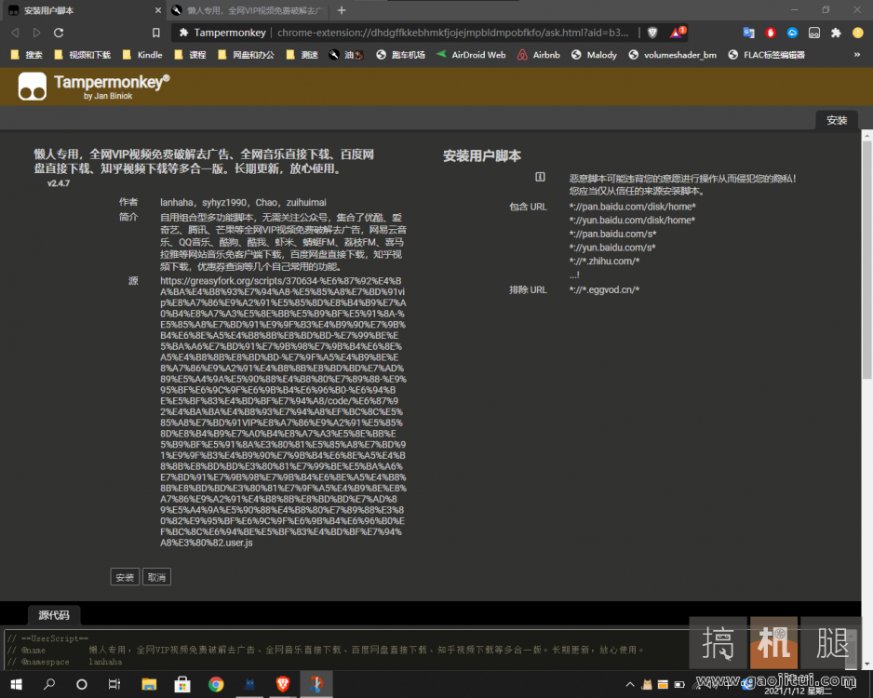Click the *://*.zhihu.com/* URL entry
This screenshot has height=698, width=873.
tap(604, 262)
